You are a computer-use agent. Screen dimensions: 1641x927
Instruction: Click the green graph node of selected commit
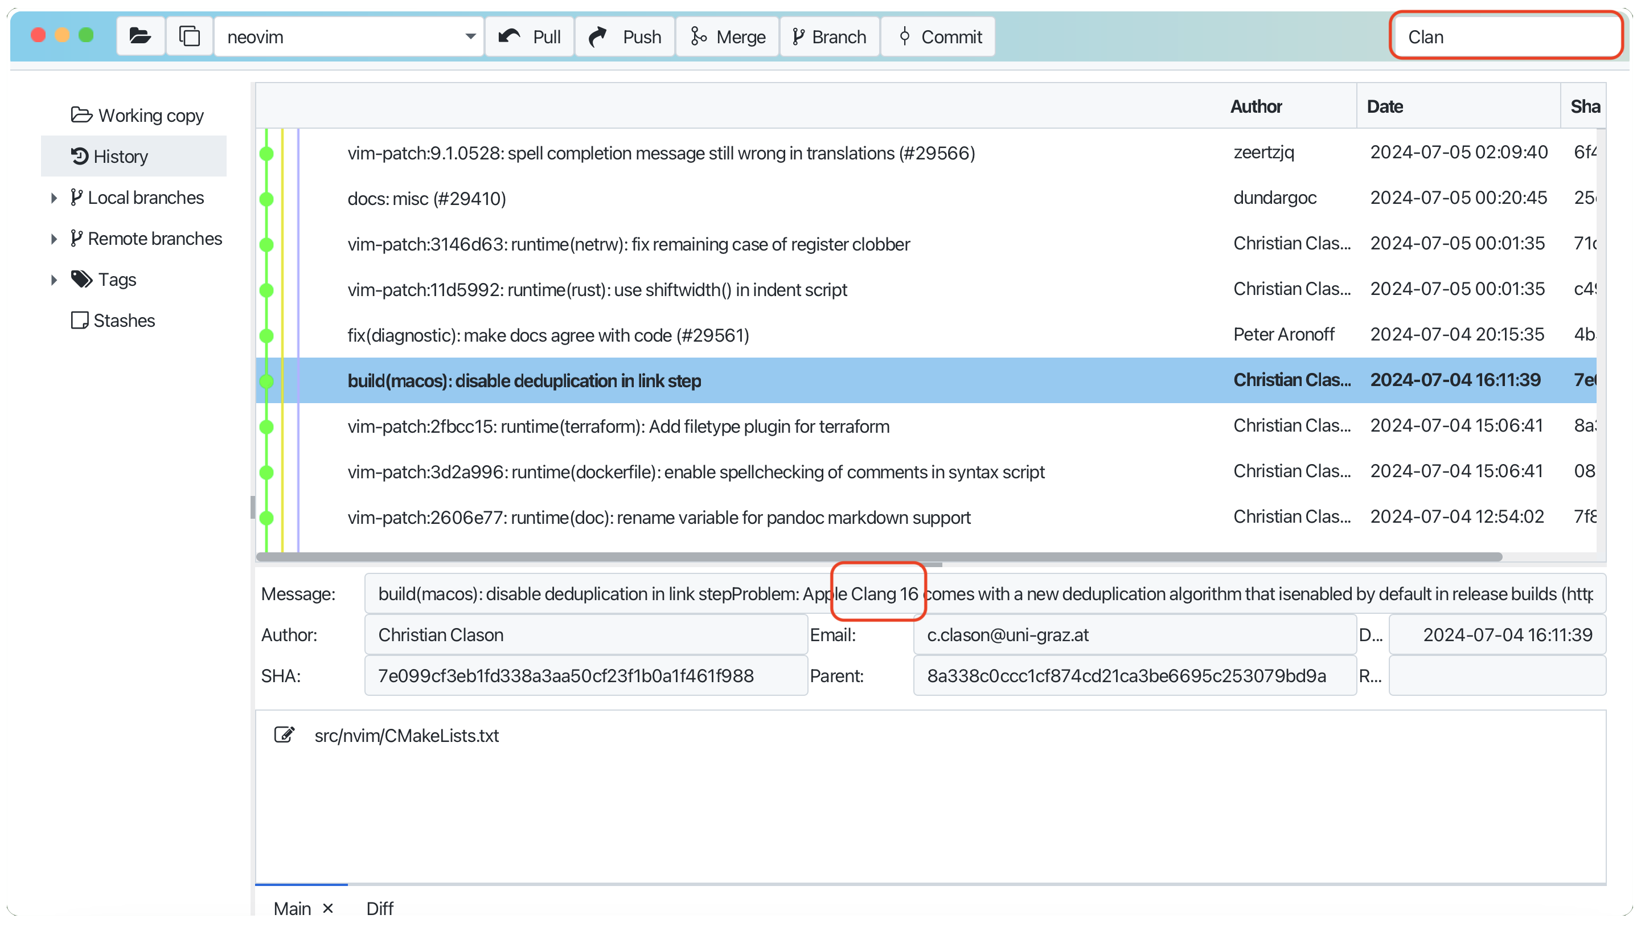point(267,381)
